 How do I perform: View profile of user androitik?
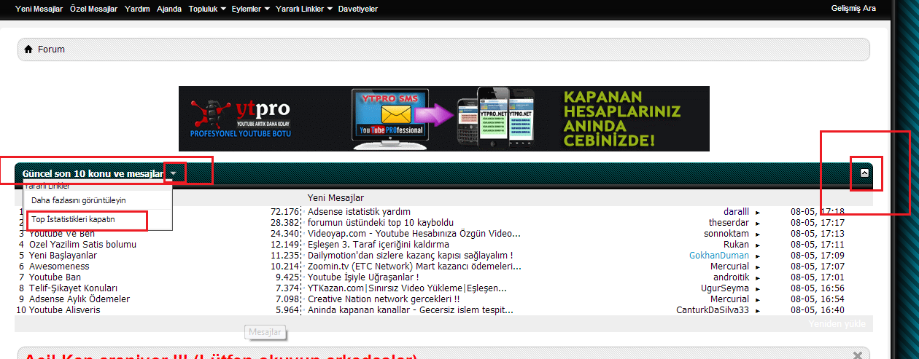(730, 277)
